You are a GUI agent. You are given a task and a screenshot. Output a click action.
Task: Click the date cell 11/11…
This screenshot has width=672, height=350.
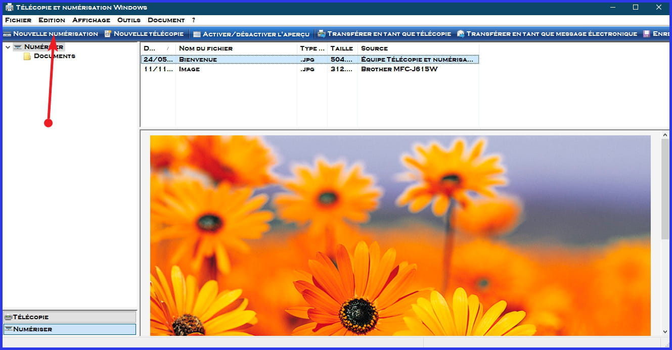158,69
